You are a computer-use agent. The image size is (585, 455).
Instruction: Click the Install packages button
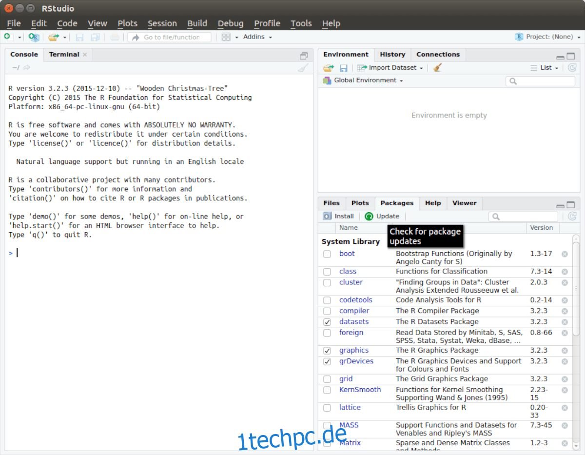(x=338, y=216)
